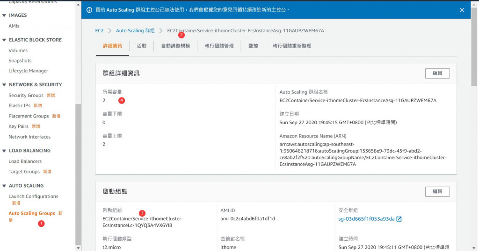This screenshot has width=479, height=251.
Task: Open Auto Scaling Groups in sidebar
Action: click(32, 213)
